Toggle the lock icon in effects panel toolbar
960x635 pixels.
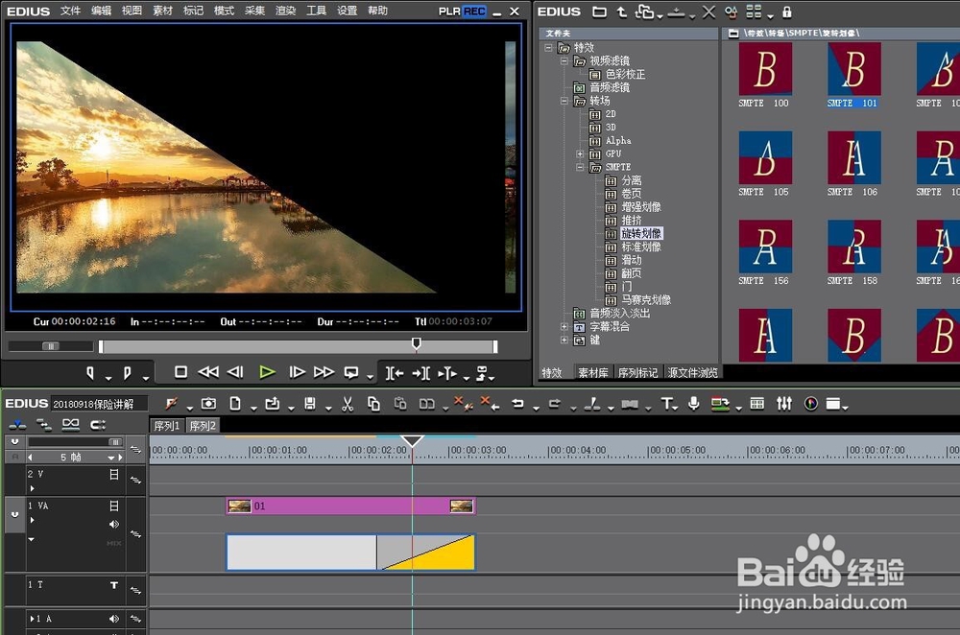click(787, 12)
